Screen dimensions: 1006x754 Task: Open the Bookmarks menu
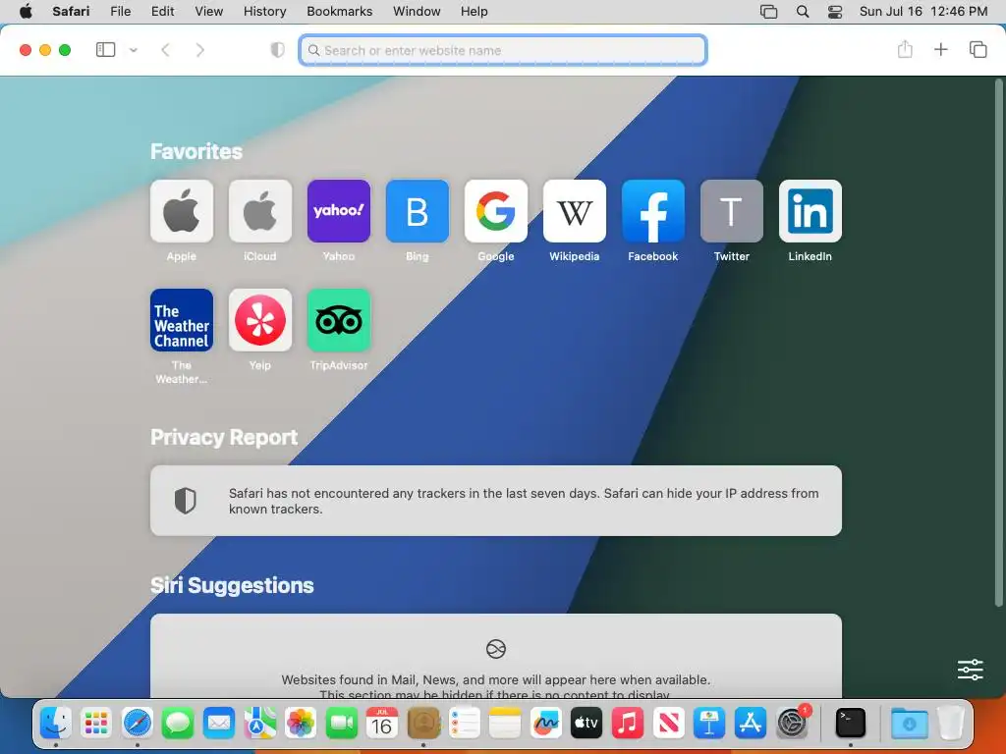click(x=339, y=12)
